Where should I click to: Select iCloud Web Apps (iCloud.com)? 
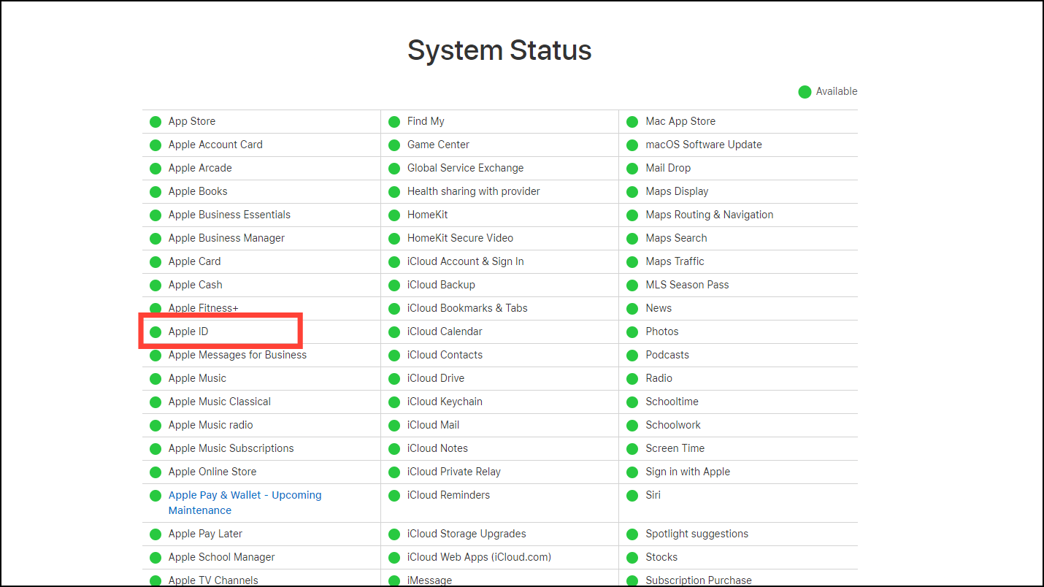(479, 557)
